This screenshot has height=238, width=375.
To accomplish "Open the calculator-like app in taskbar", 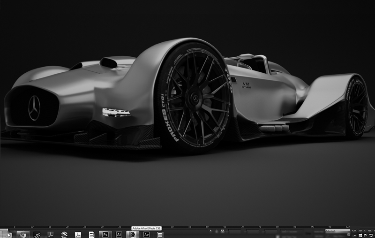I will [x=160, y=235].
